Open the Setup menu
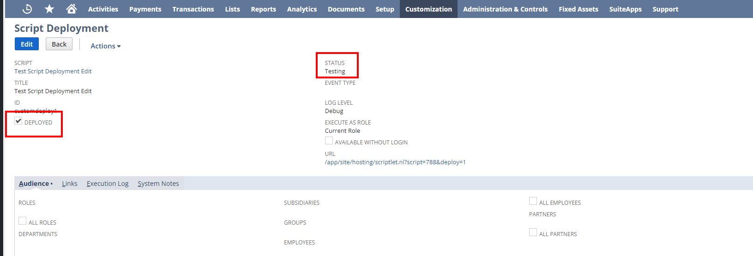The image size is (753, 256). 385,9
